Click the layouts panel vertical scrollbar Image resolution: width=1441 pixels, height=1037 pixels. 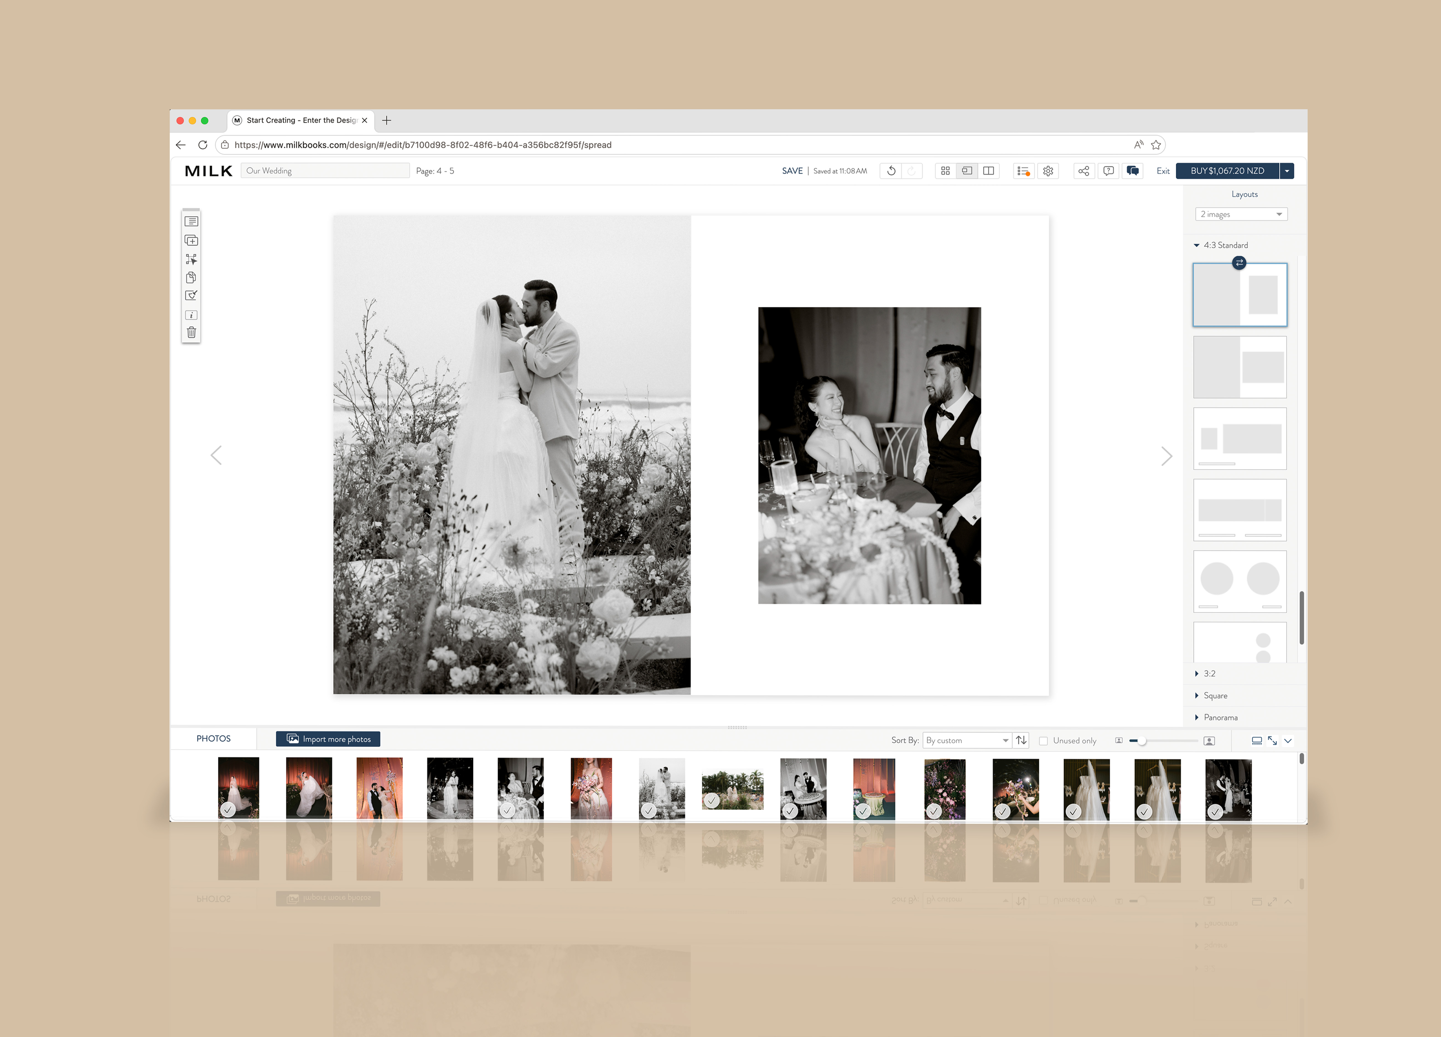(1302, 618)
